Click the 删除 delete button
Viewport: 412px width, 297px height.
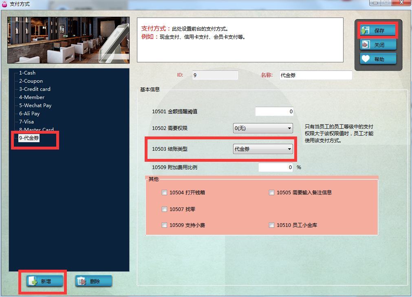pyautogui.click(x=94, y=281)
